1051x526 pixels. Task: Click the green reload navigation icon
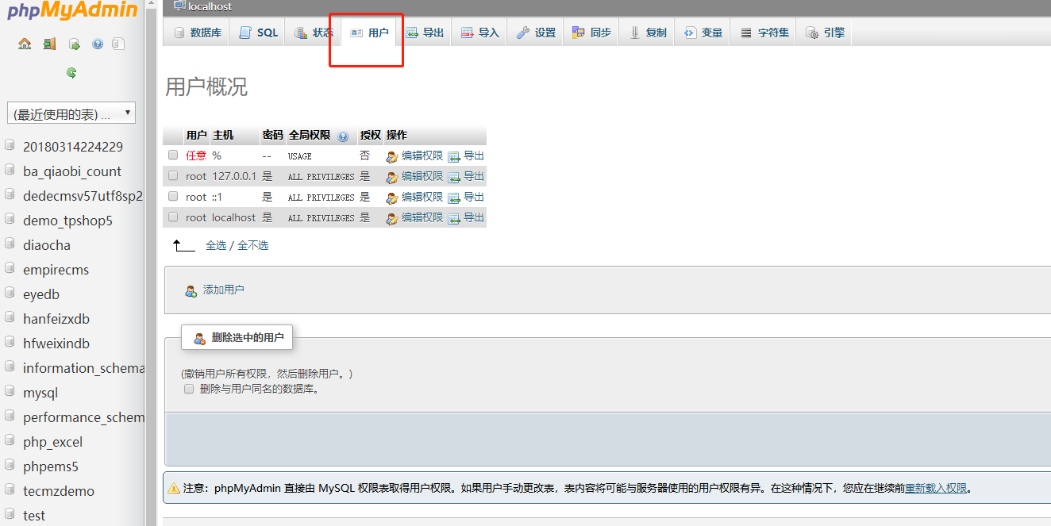click(71, 73)
